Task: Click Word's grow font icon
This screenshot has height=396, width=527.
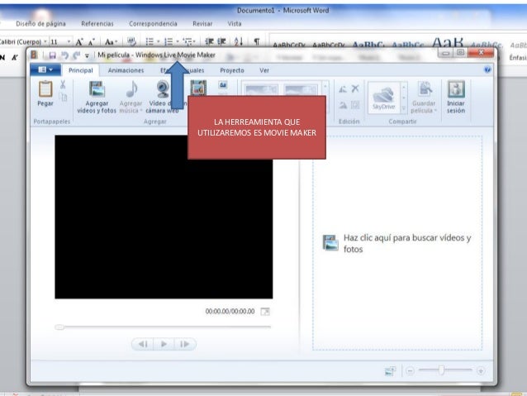Action: (79, 42)
